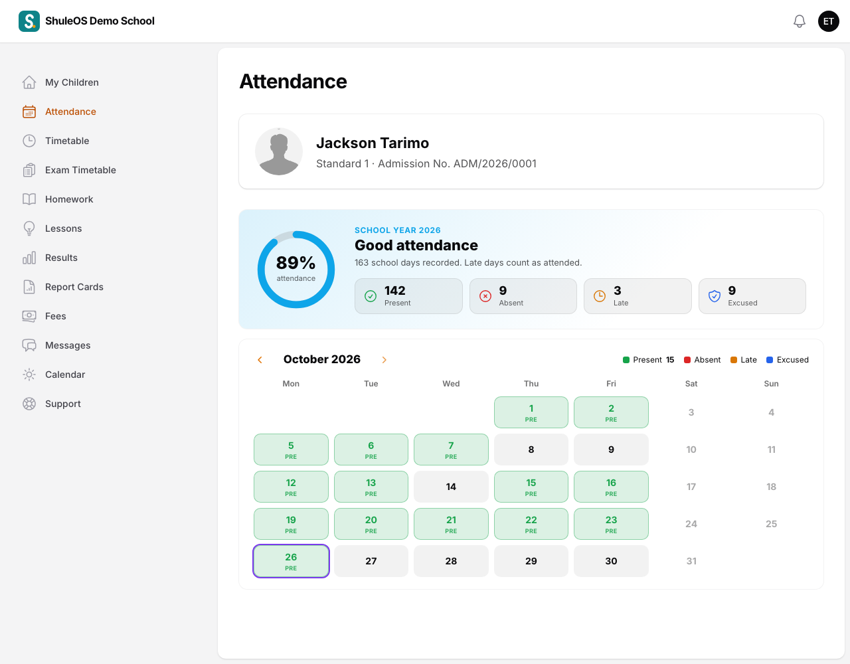
Task: Go to next month arrow
Action: pyautogui.click(x=384, y=360)
